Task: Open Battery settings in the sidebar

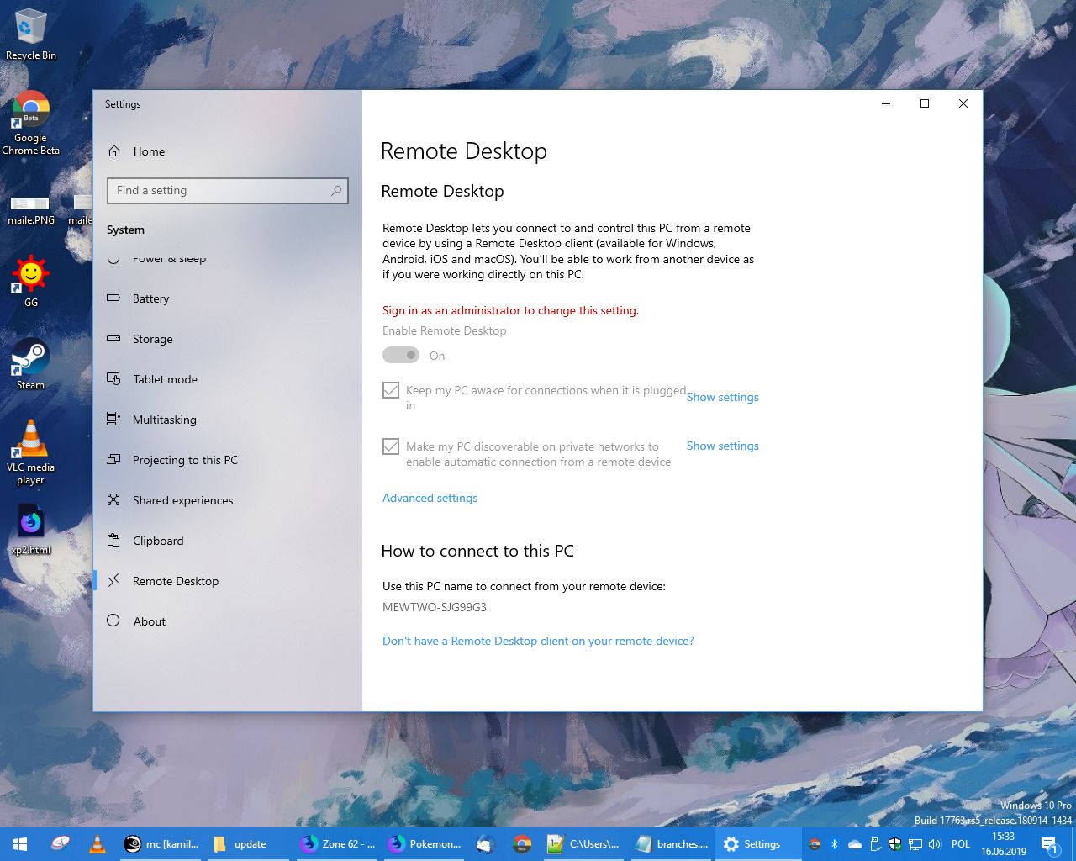Action: [x=151, y=298]
